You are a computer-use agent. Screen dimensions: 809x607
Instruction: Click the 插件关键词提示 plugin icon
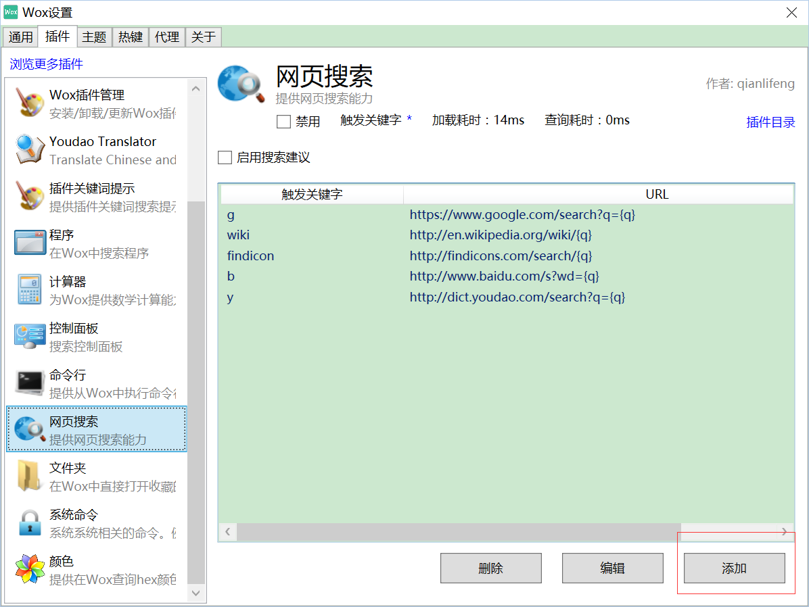pos(29,196)
